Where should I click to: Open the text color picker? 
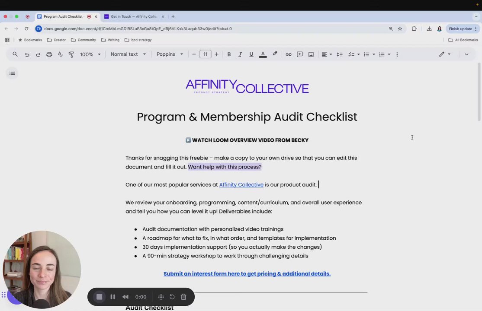click(263, 54)
